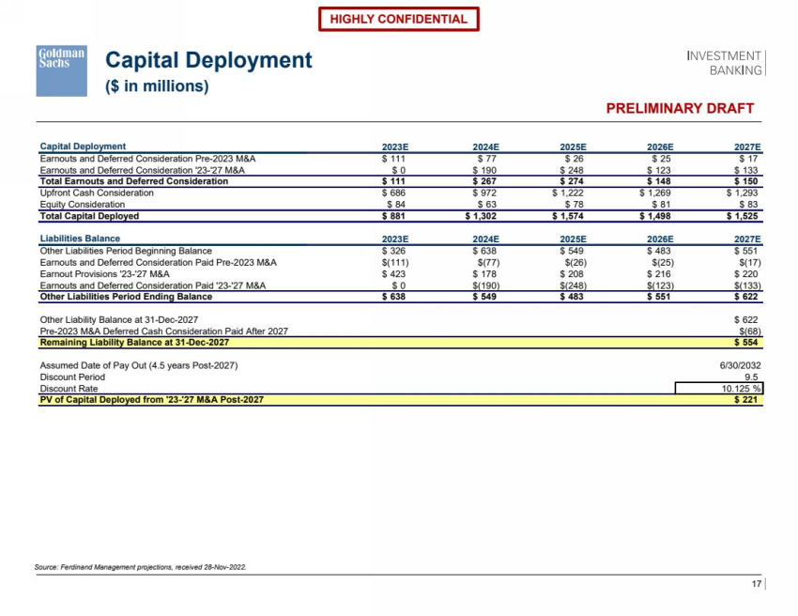Click the Goldman Sachs logo
The height and width of the screenshot is (616, 798).
point(62,70)
